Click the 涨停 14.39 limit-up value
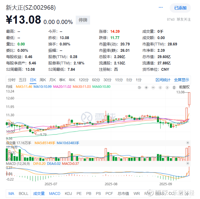 (x=115, y=31)
